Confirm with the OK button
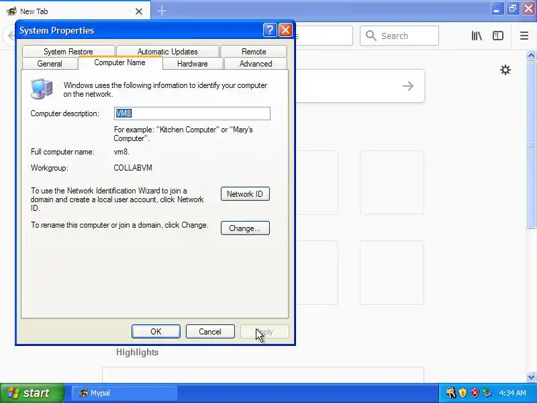This screenshot has width=537, height=403. coord(156,331)
